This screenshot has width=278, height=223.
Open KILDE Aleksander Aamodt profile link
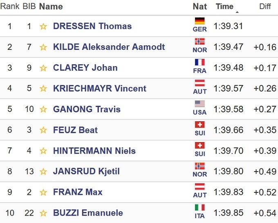pyautogui.click(x=109, y=47)
